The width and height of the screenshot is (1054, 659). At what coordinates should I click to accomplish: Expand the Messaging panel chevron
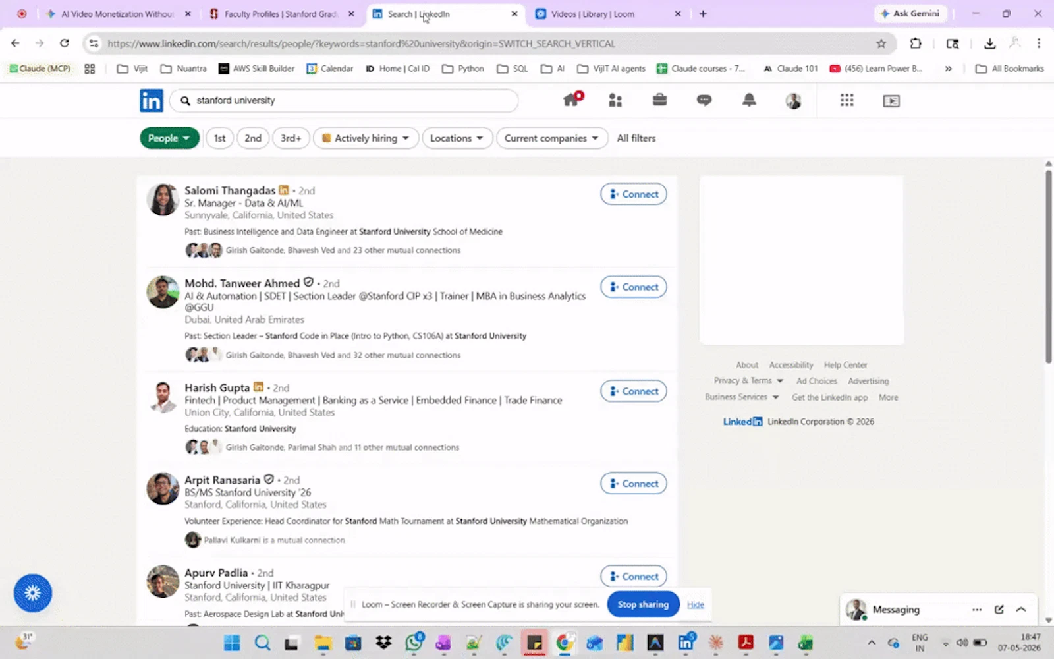coord(1021,610)
